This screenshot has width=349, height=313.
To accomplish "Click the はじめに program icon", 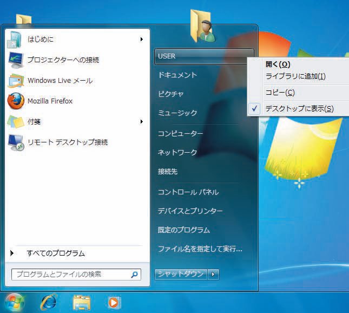I will point(15,40).
